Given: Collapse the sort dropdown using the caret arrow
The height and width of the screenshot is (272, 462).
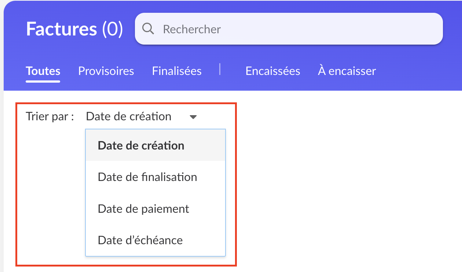Looking at the screenshot, I should tap(193, 117).
